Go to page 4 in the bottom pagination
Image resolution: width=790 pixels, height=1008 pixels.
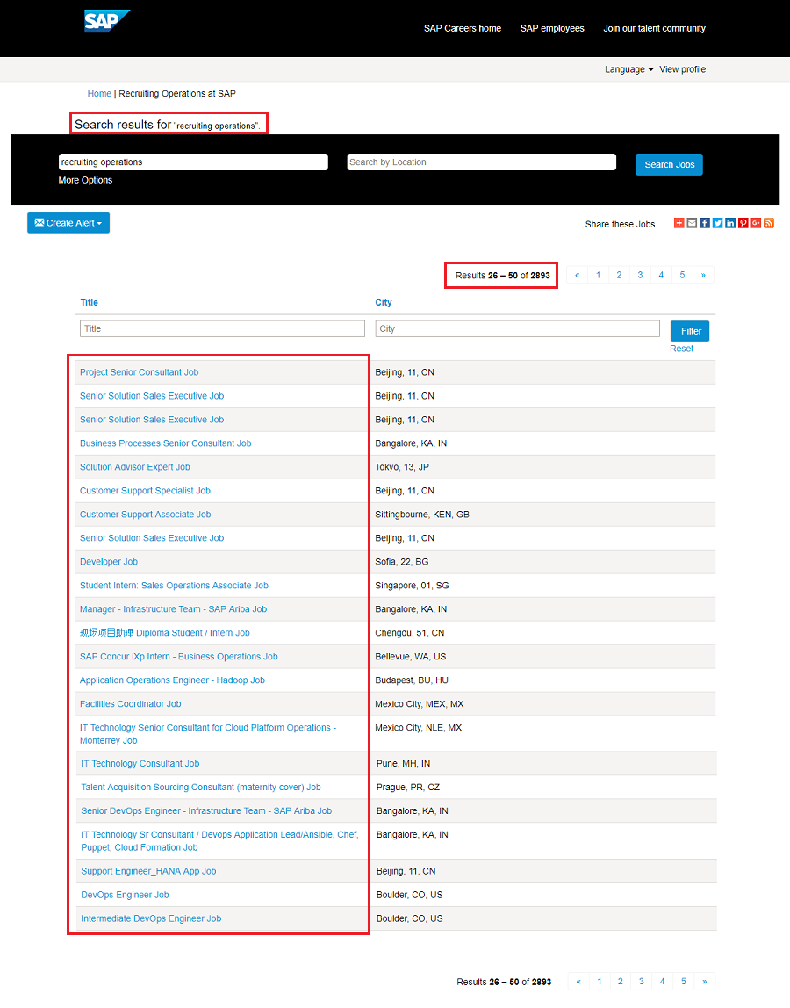pos(663,982)
